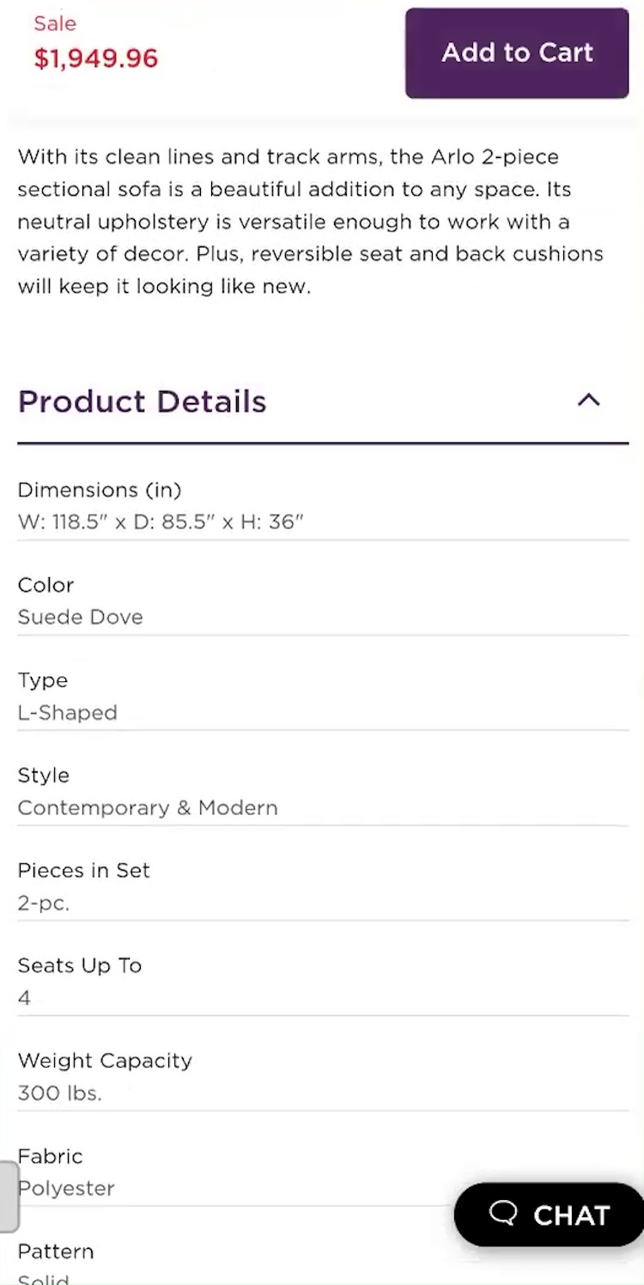Click the Type field label
This screenshot has height=1285, width=644.
[x=42, y=680]
